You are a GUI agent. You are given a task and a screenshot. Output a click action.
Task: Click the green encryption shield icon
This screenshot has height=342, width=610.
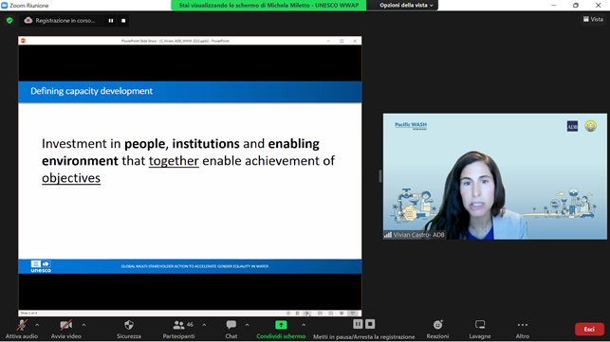9,20
